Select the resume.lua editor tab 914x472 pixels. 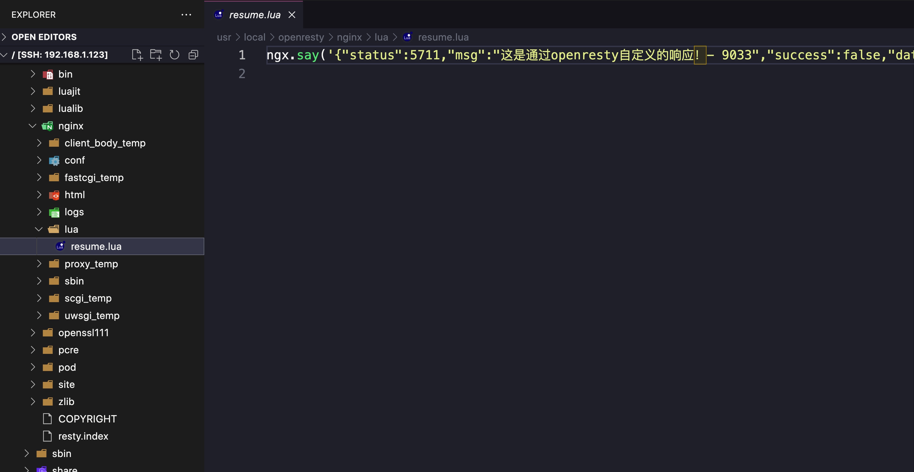tap(254, 14)
